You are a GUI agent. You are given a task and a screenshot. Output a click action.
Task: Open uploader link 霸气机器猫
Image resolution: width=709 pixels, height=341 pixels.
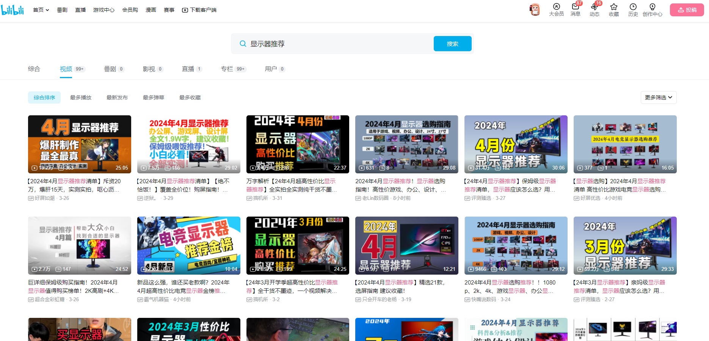pyautogui.click(x=156, y=300)
